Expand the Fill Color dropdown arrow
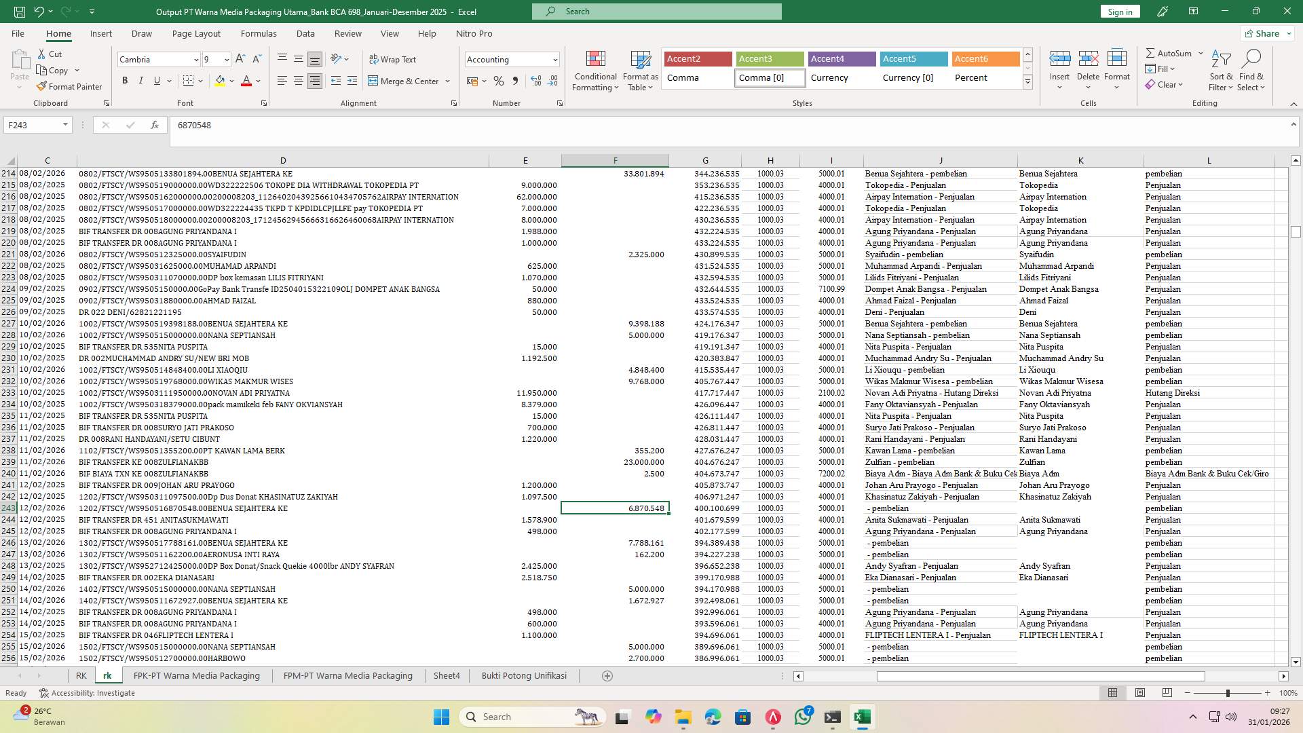Image resolution: width=1303 pixels, height=733 pixels. [231, 81]
